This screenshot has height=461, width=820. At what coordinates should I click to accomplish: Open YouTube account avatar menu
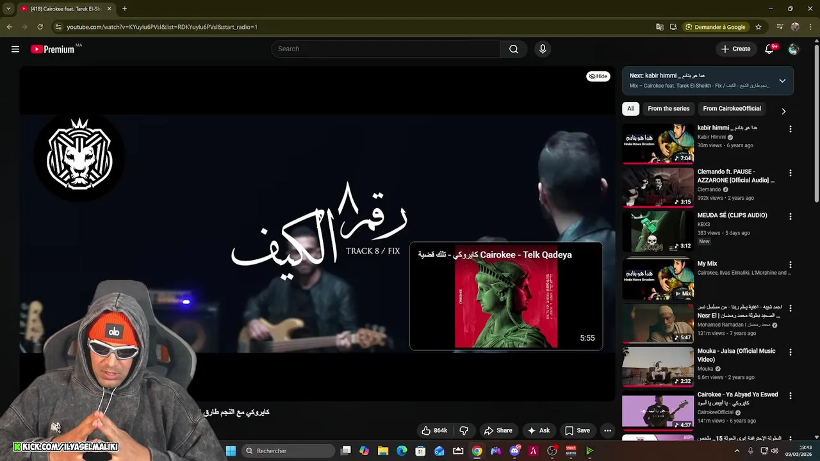[794, 49]
